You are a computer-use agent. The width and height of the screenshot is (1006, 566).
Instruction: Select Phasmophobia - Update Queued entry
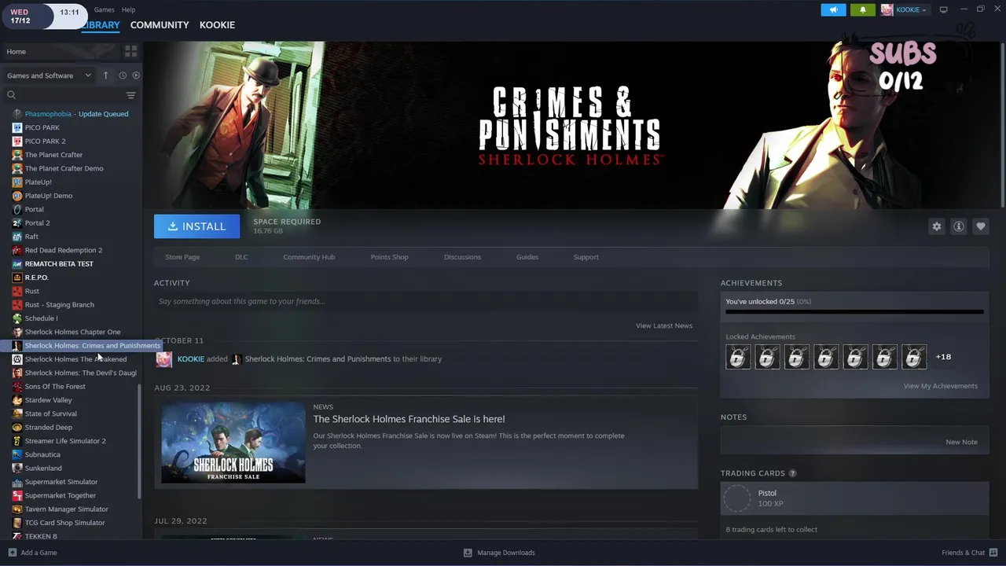pos(76,114)
